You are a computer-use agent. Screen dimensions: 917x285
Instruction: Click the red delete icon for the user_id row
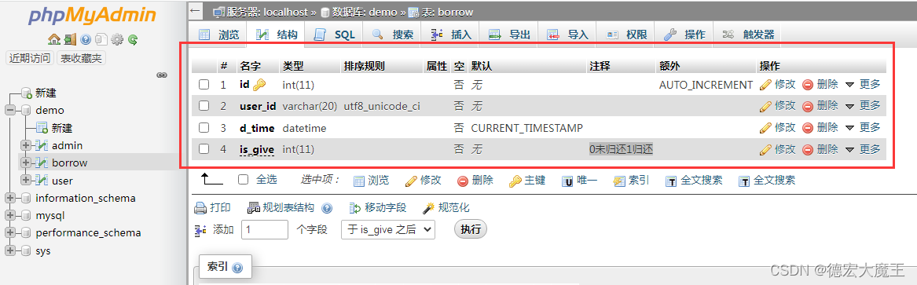(809, 106)
